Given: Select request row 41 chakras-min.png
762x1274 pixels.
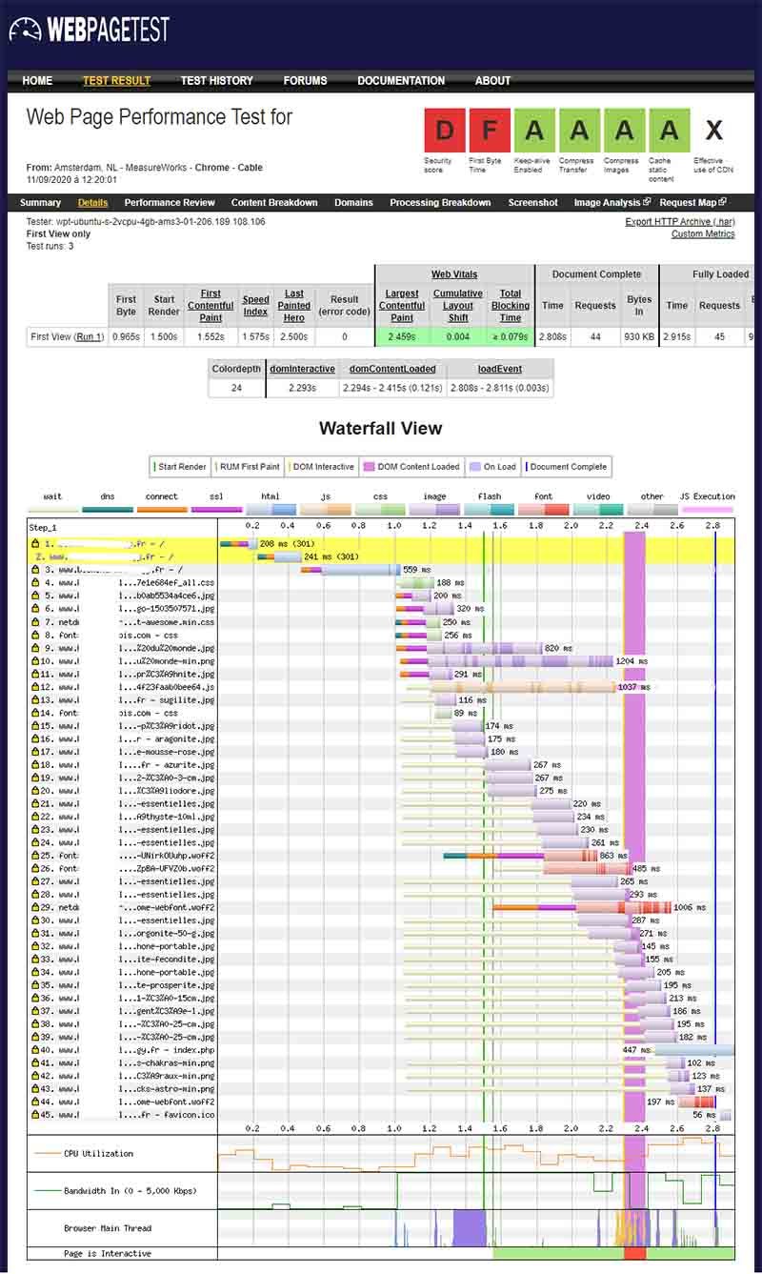Looking at the screenshot, I should pyautogui.click(x=381, y=1062).
